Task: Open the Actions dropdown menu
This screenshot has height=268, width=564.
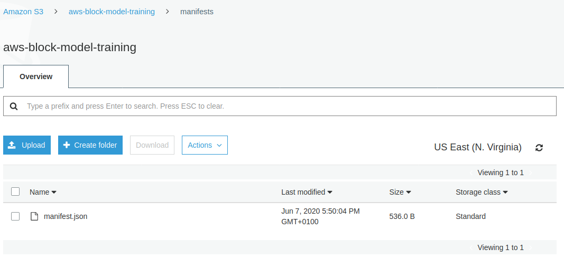Action: 205,145
